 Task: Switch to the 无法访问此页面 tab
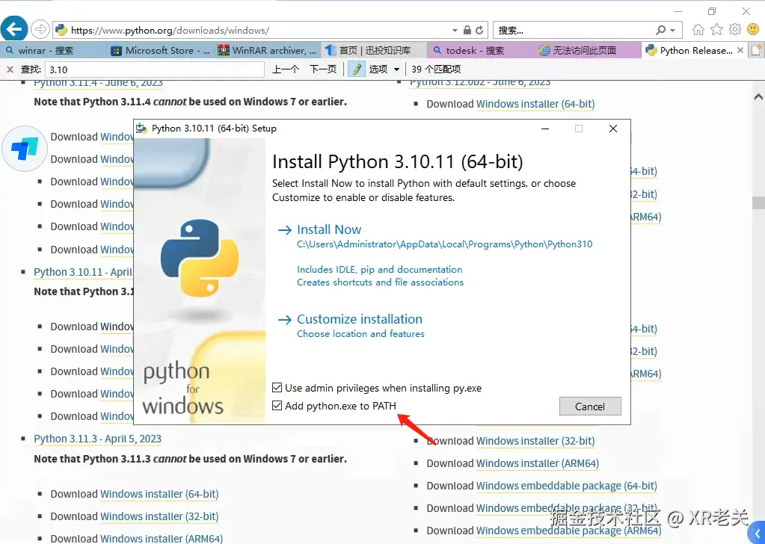(588, 50)
